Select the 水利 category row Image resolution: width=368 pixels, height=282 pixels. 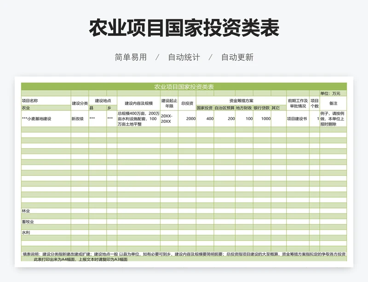pos(184,232)
